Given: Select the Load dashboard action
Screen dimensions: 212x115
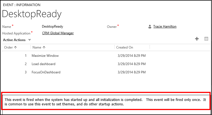Looking at the screenshot, I should pyautogui.click(x=44, y=64).
